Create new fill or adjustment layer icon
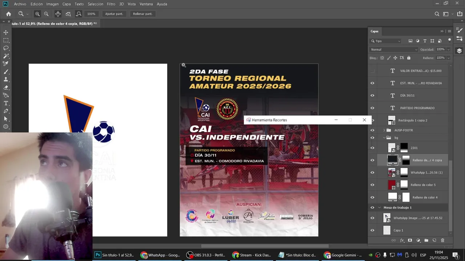The height and width of the screenshot is (261, 465). pyautogui.click(x=418, y=240)
